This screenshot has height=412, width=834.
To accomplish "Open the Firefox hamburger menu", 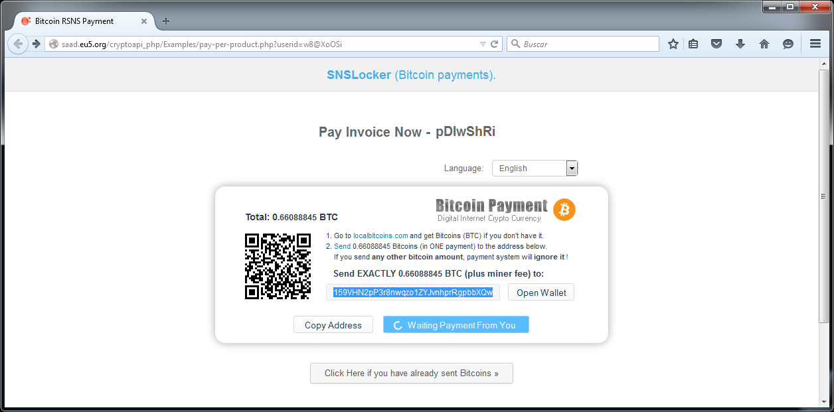I will [x=815, y=44].
